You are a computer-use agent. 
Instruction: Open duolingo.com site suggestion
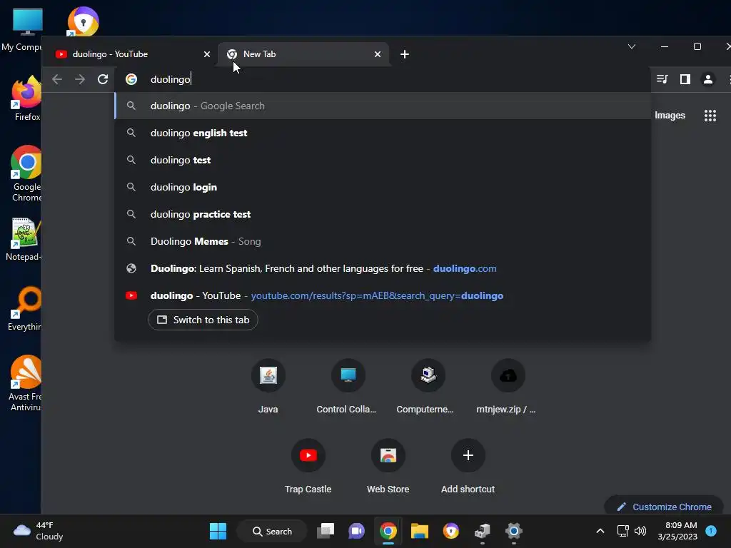point(383,268)
